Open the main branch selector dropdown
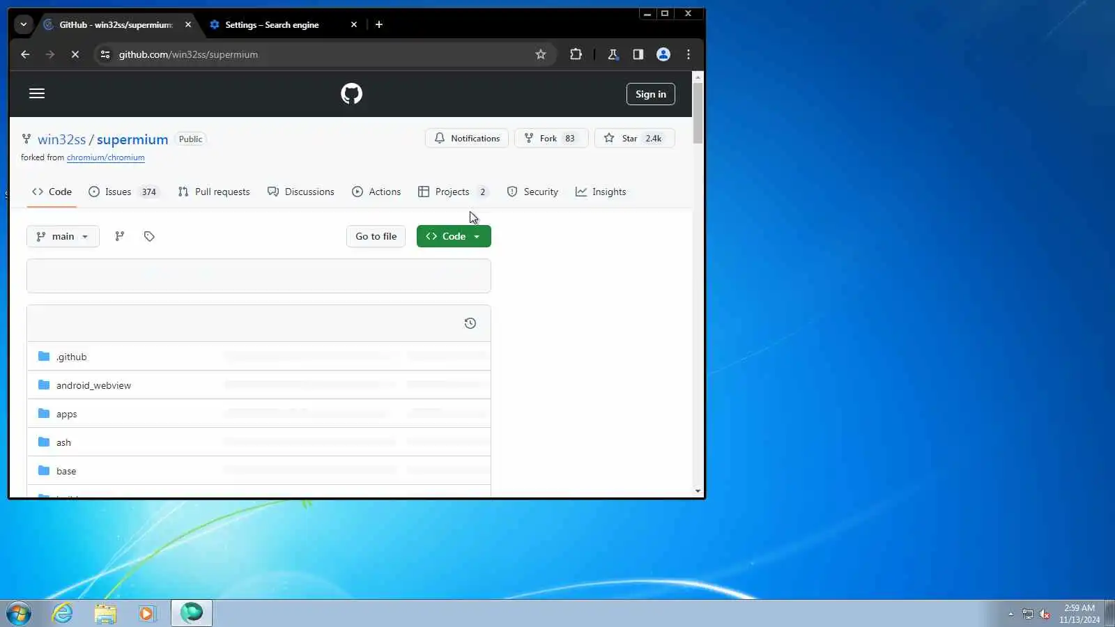Image resolution: width=1115 pixels, height=627 pixels. coord(63,236)
